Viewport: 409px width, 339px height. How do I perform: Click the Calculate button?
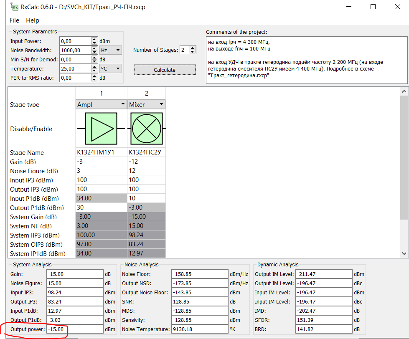click(x=165, y=70)
